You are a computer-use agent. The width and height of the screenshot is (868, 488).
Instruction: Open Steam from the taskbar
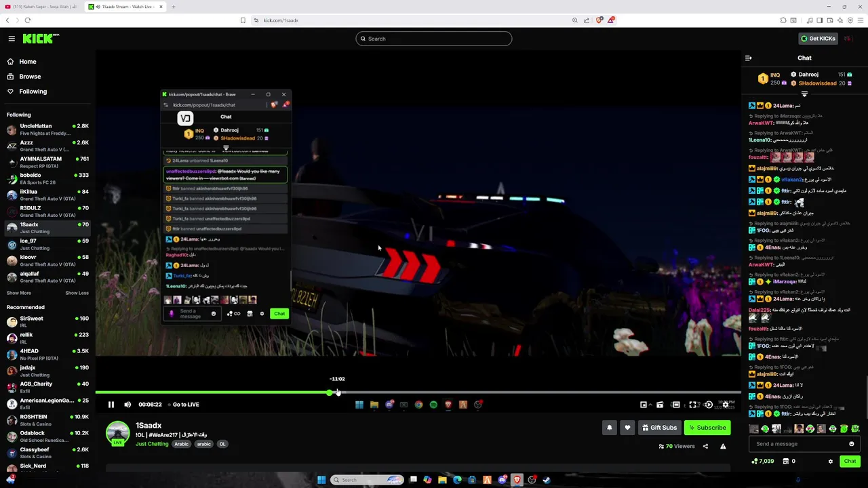547,480
